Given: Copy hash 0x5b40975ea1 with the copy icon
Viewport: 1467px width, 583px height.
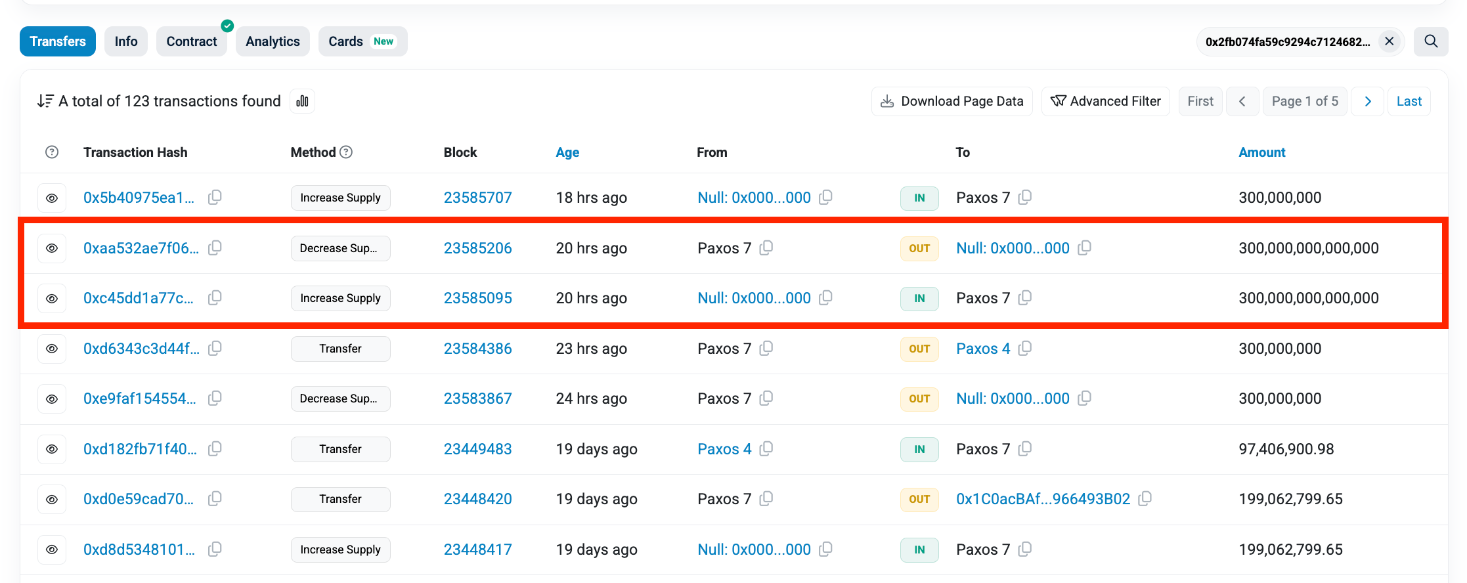Looking at the screenshot, I should pyautogui.click(x=215, y=198).
